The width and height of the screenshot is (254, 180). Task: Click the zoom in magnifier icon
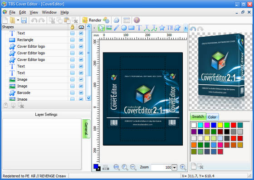tap(183, 167)
